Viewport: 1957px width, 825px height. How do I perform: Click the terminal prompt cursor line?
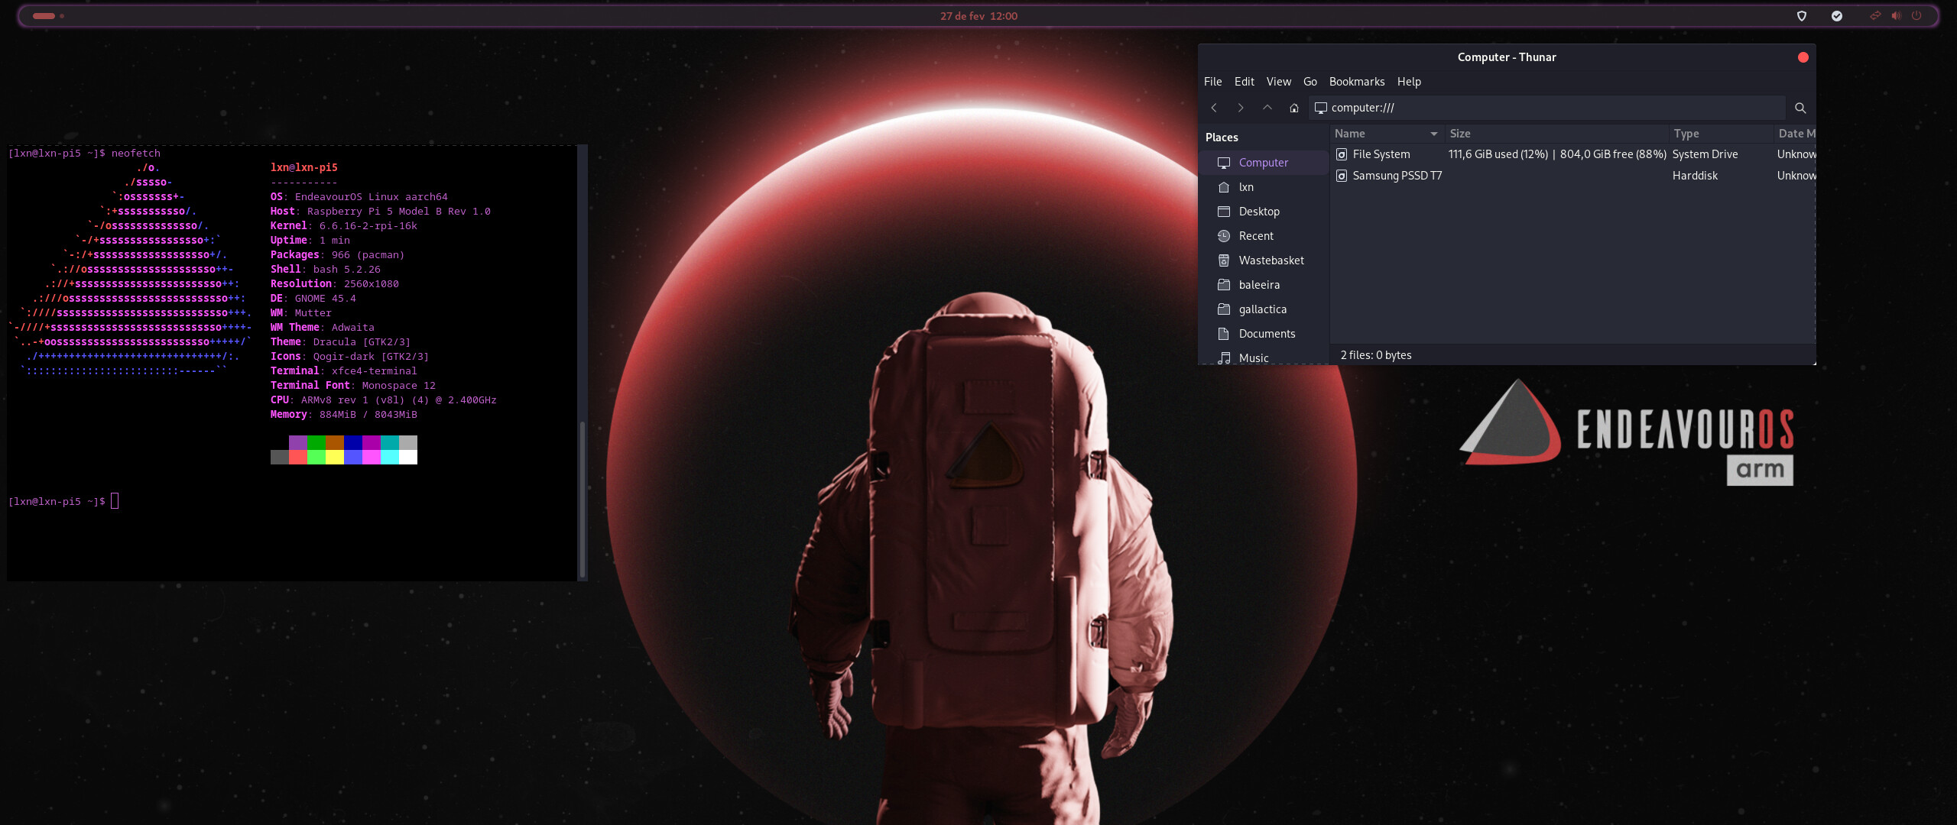[x=63, y=501]
